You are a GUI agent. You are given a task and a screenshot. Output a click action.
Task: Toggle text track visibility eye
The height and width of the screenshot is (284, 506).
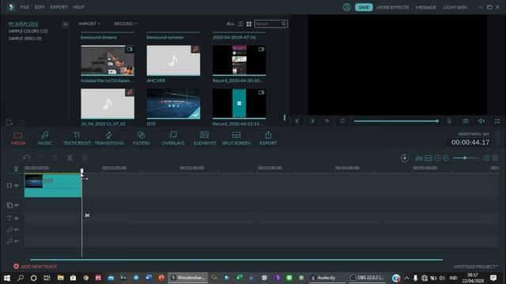coord(17,219)
